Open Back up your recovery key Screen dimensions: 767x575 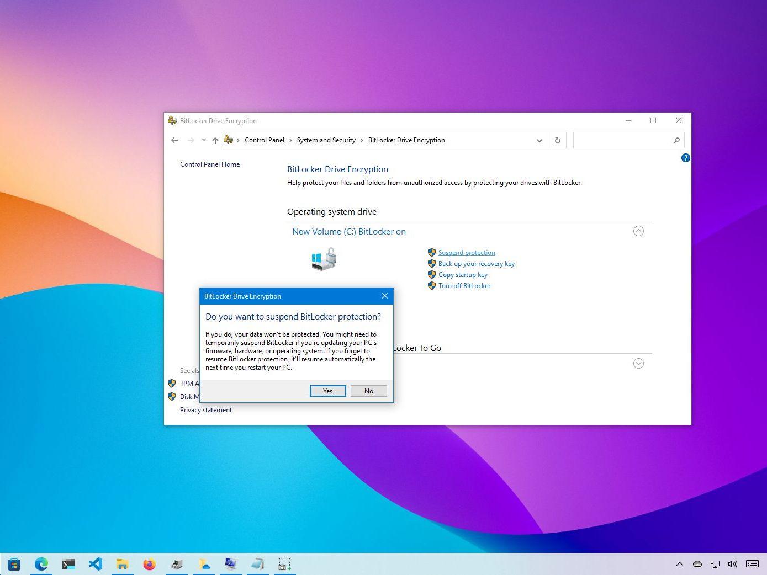pyautogui.click(x=476, y=264)
